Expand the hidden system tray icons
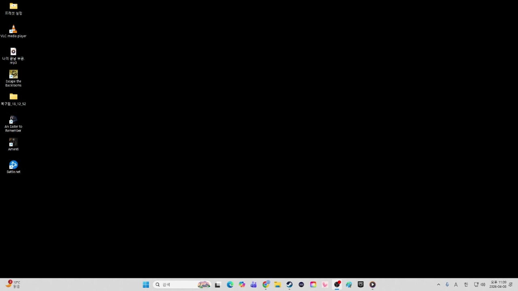This screenshot has height=291, width=518. [438, 285]
